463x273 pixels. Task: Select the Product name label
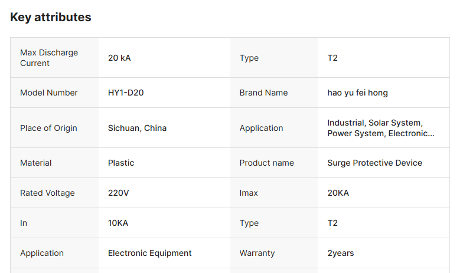coord(266,163)
